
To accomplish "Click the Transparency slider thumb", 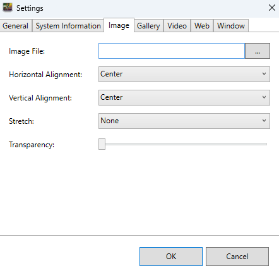I will pyautogui.click(x=102, y=144).
